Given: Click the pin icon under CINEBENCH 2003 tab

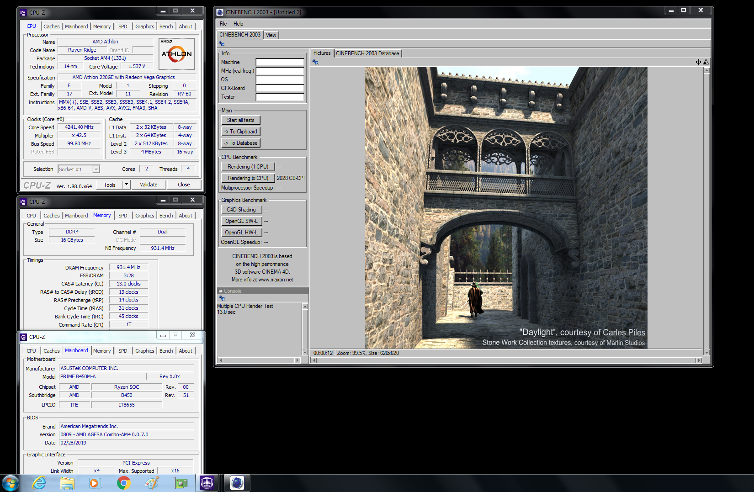Looking at the screenshot, I should point(222,44).
